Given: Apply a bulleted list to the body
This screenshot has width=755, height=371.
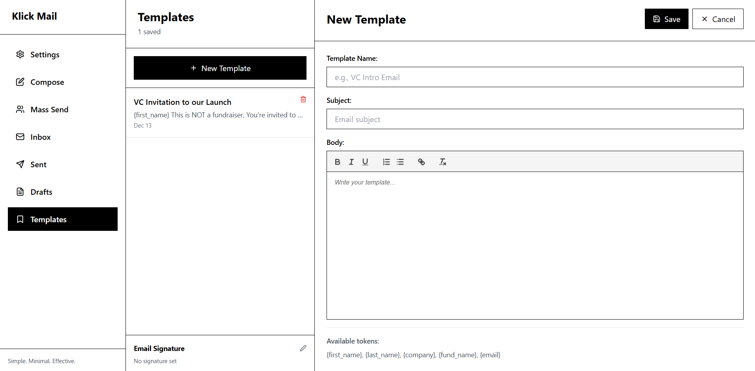Looking at the screenshot, I should click(400, 161).
